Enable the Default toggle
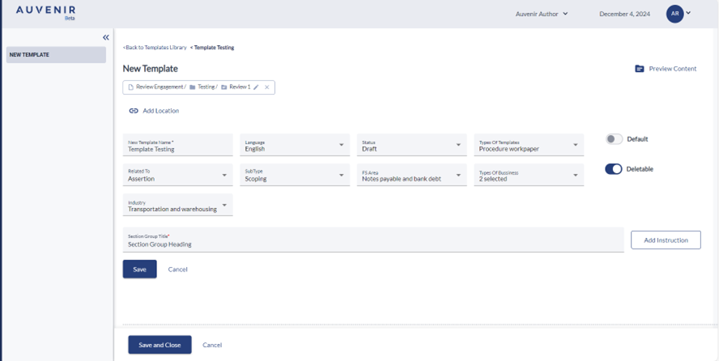This screenshot has width=719, height=361. point(614,139)
